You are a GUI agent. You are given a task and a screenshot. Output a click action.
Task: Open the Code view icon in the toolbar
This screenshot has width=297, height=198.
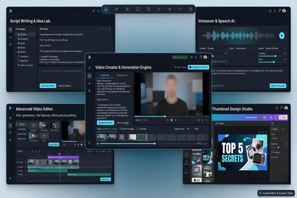pos(180,9)
